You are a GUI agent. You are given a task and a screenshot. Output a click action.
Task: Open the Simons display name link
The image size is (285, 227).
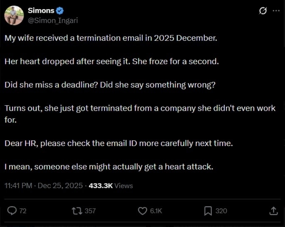point(41,11)
